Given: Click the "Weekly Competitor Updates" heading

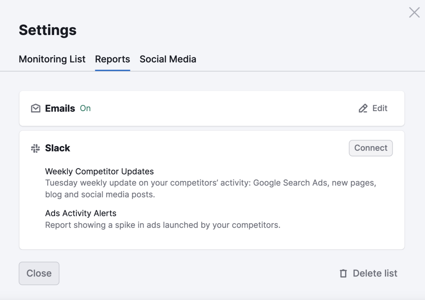Looking at the screenshot, I should [99, 172].
